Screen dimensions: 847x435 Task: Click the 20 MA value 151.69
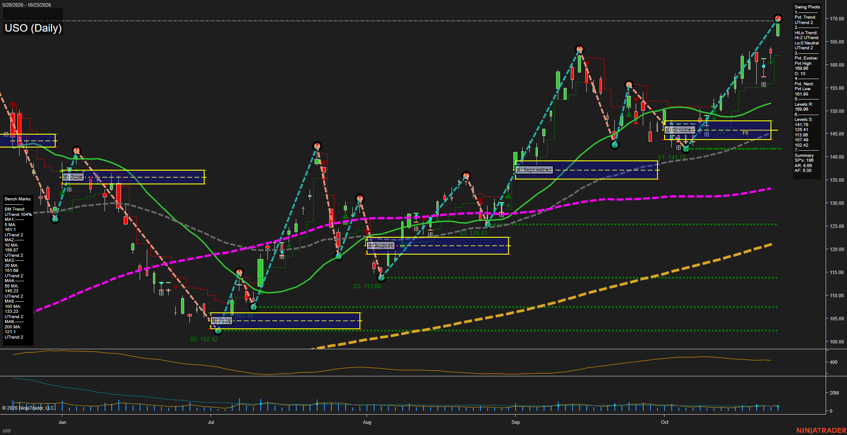tap(12, 271)
